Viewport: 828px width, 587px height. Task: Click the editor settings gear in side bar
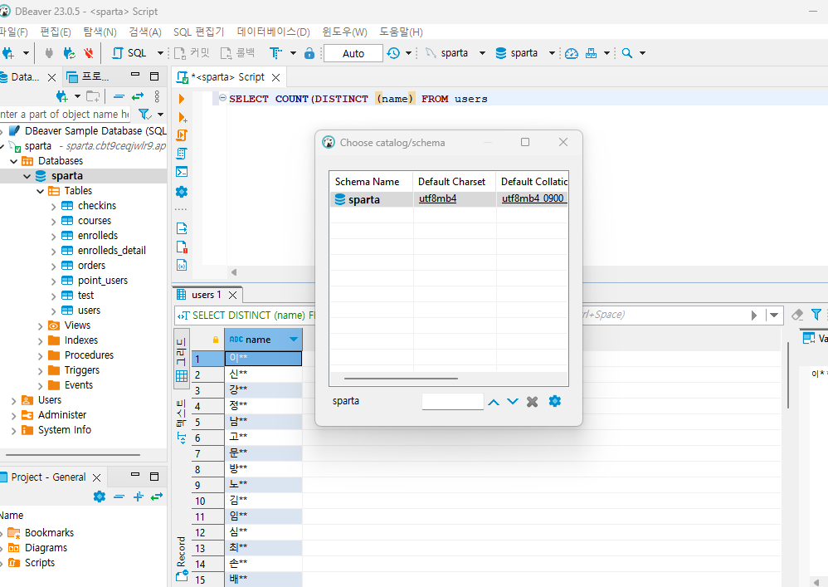182,191
